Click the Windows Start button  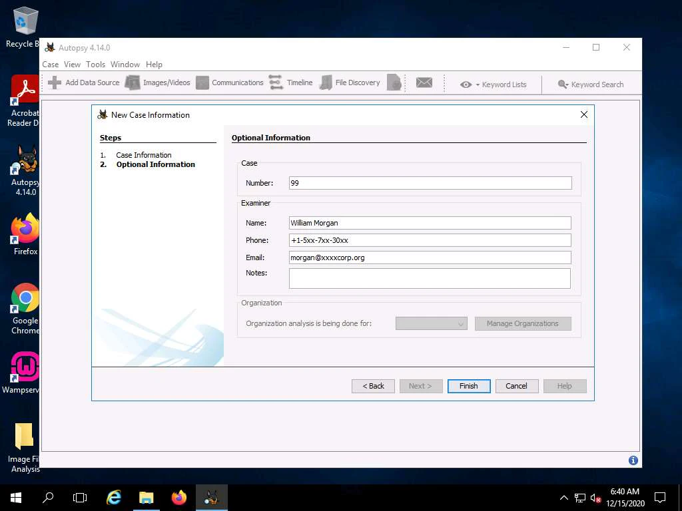[16, 498]
